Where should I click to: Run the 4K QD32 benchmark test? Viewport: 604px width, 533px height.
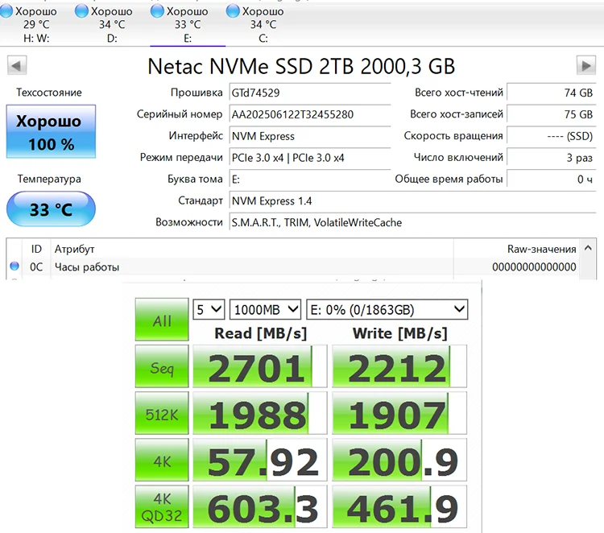coord(162,506)
